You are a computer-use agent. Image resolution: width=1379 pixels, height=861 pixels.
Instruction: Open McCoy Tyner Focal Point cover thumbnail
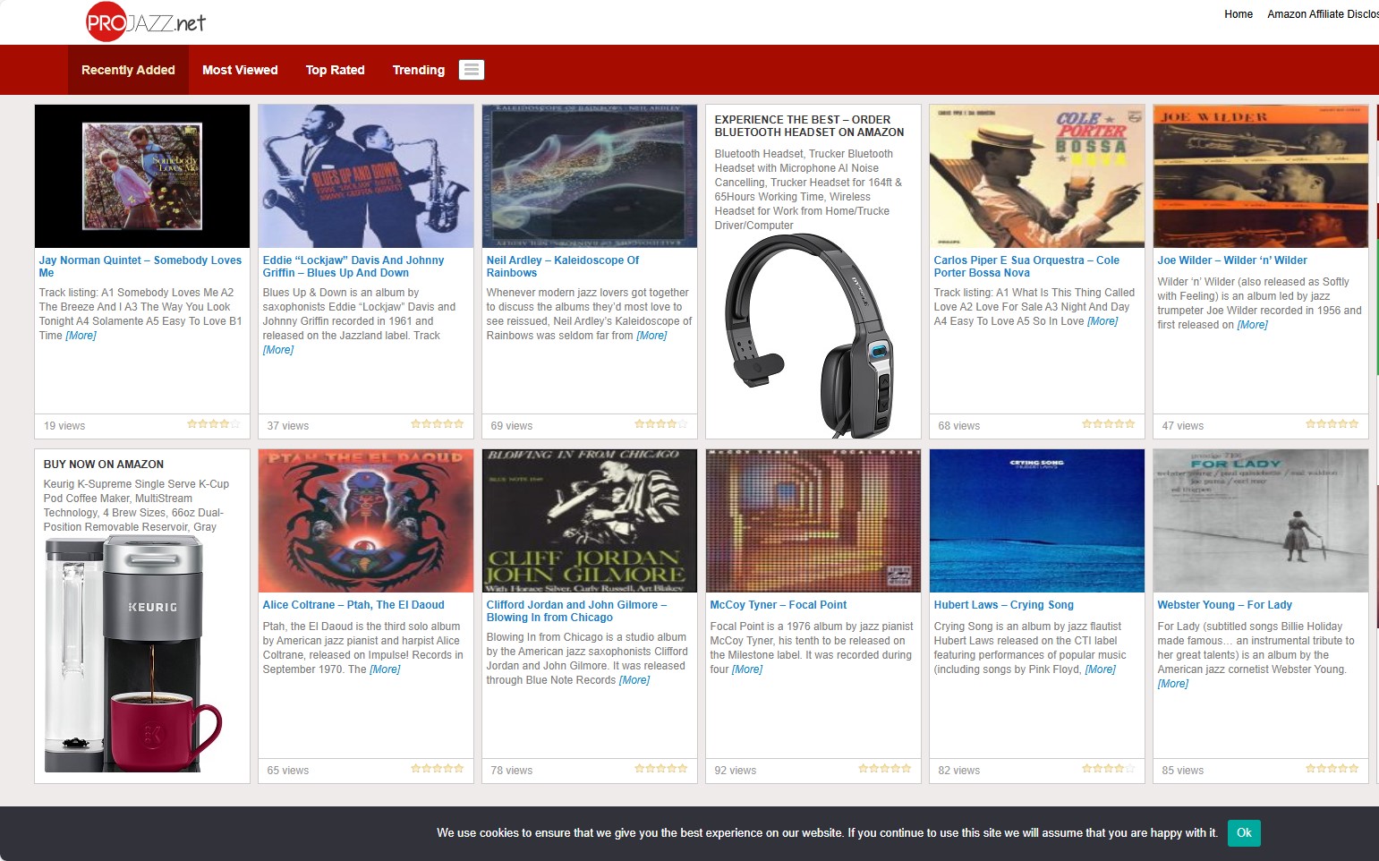point(813,521)
